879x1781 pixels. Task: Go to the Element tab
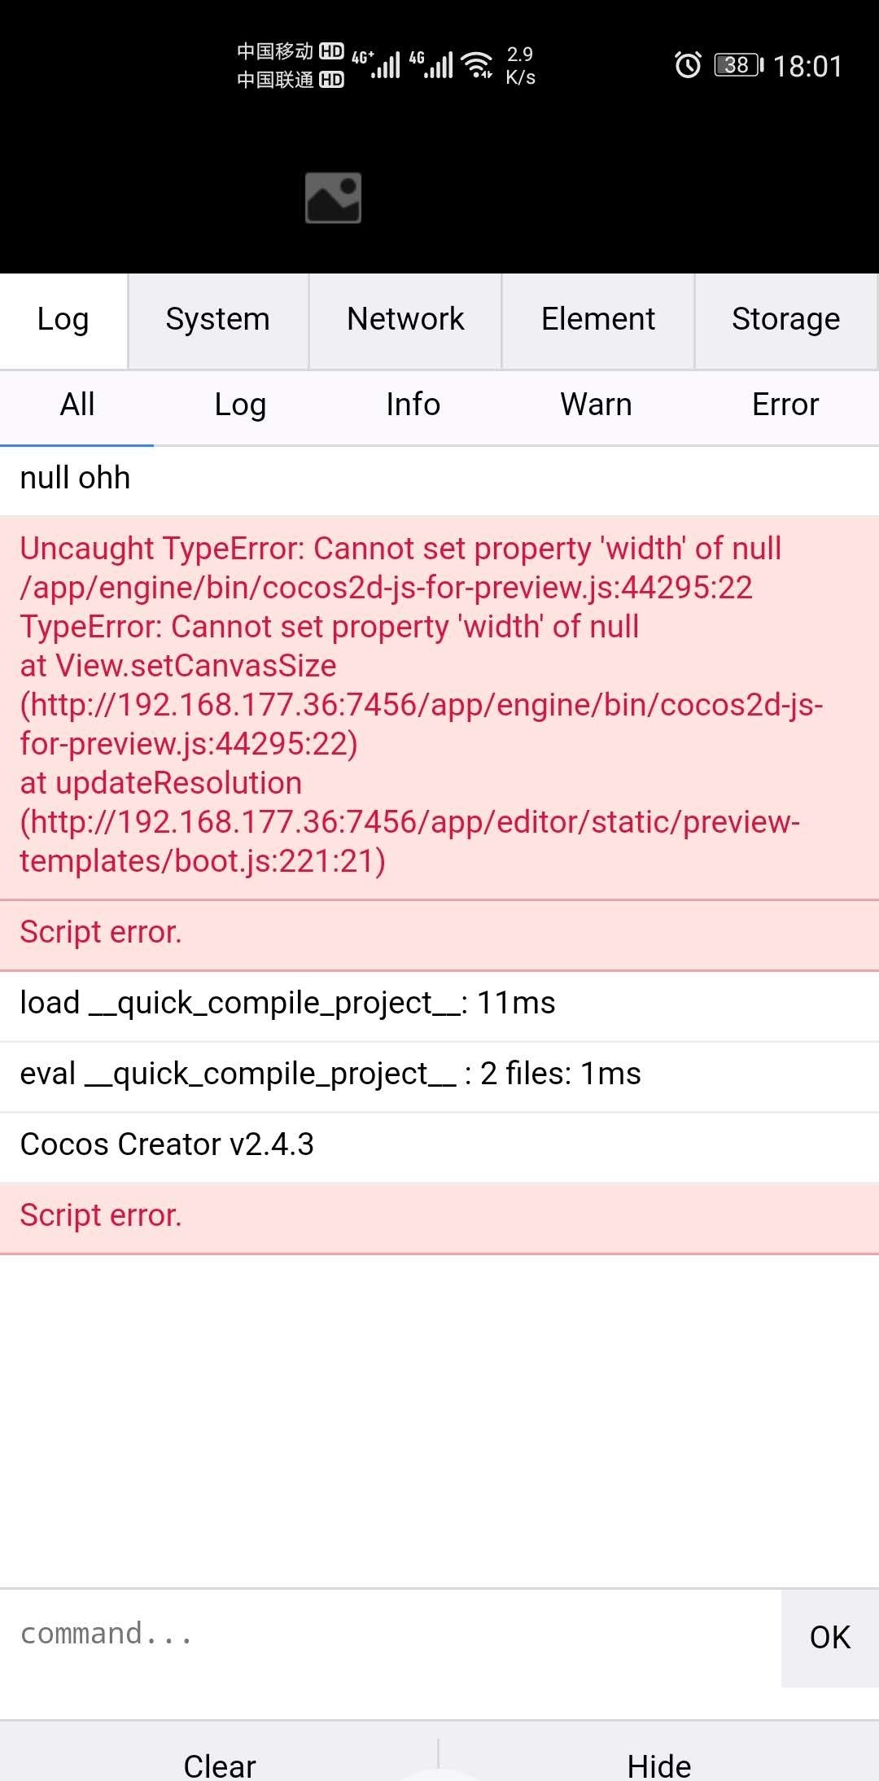pos(598,320)
